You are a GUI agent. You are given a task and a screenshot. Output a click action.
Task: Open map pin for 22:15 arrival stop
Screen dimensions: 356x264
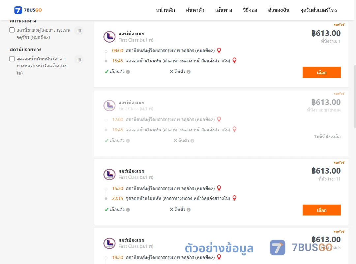(x=235, y=198)
